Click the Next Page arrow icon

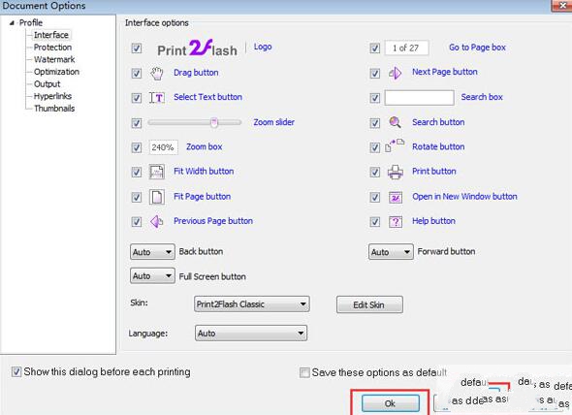point(396,73)
